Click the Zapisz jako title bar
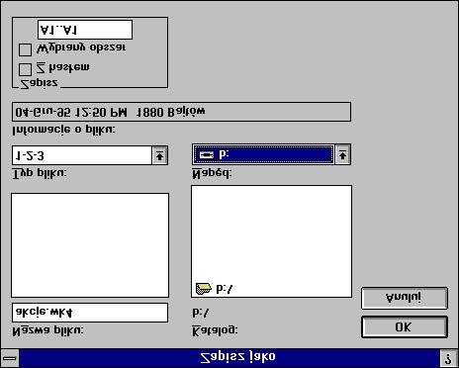This screenshot has width=459, height=368. click(x=229, y=358)
